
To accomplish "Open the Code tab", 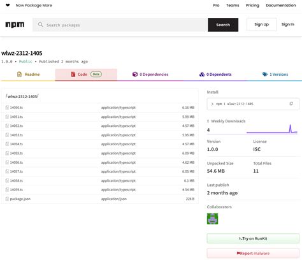I will coord(86,75).
